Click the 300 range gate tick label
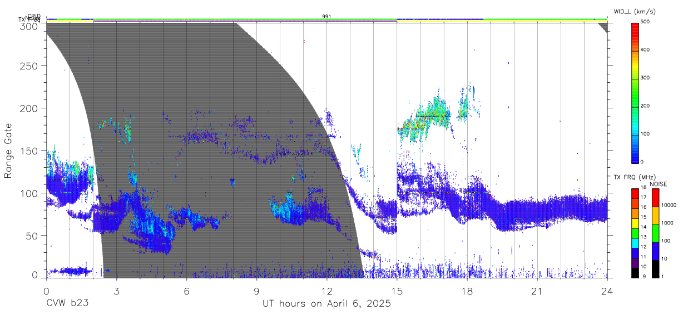Image resolution: width=683 pixels, height=315 pixels. [x=30, y=26]
